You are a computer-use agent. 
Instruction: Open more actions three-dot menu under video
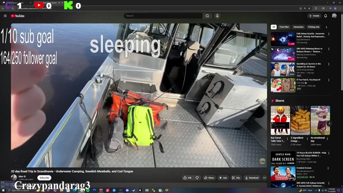[264, 178]
